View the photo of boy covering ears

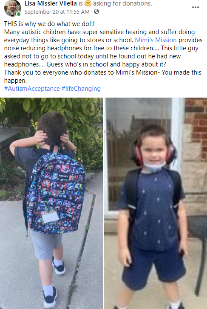tap(51, 203)
